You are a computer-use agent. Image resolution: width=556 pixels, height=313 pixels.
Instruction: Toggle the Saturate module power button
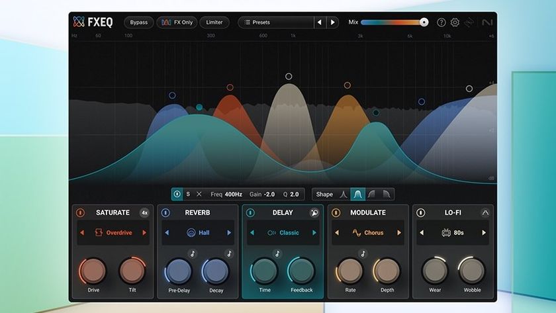(80, 212)
